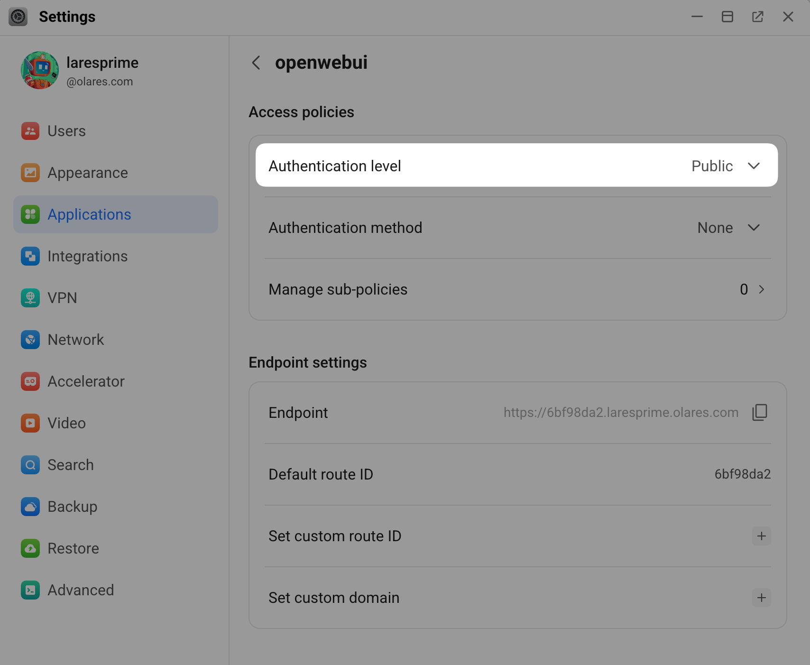Open the Appearance settings section

tap(116, 173)
